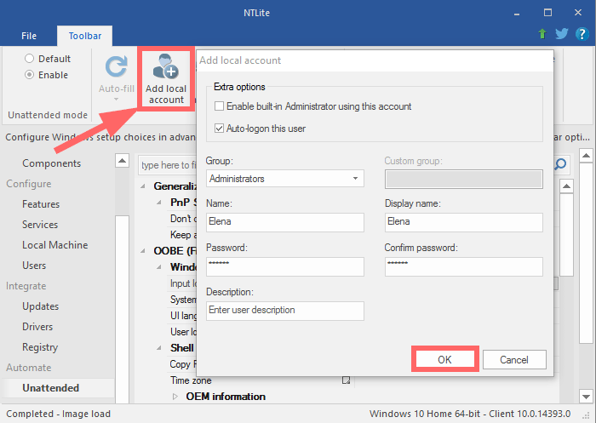Screen dimensions: 596x423
Task: Click the Windows 10 Home 64-bit status text
Action: 470,414
